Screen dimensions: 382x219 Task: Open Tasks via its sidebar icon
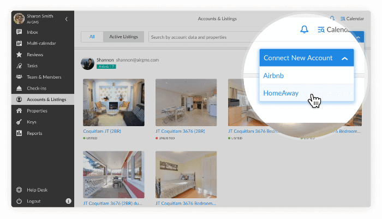point(19,66)
